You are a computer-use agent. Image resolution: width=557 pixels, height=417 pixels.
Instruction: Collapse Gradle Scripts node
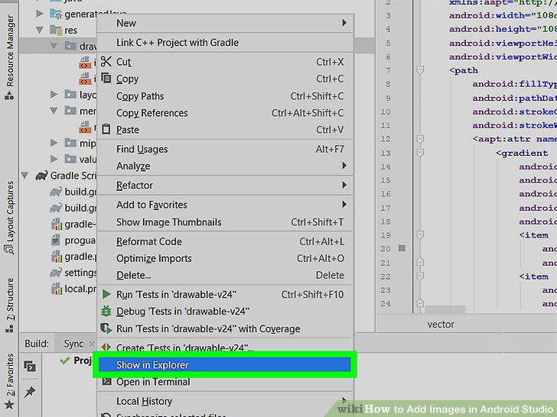click(x=24, y=175)
